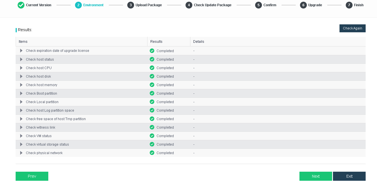Expand the Check host disk row
The height and width of the screenshot is (185, 377).
click(x=21, y=76)
